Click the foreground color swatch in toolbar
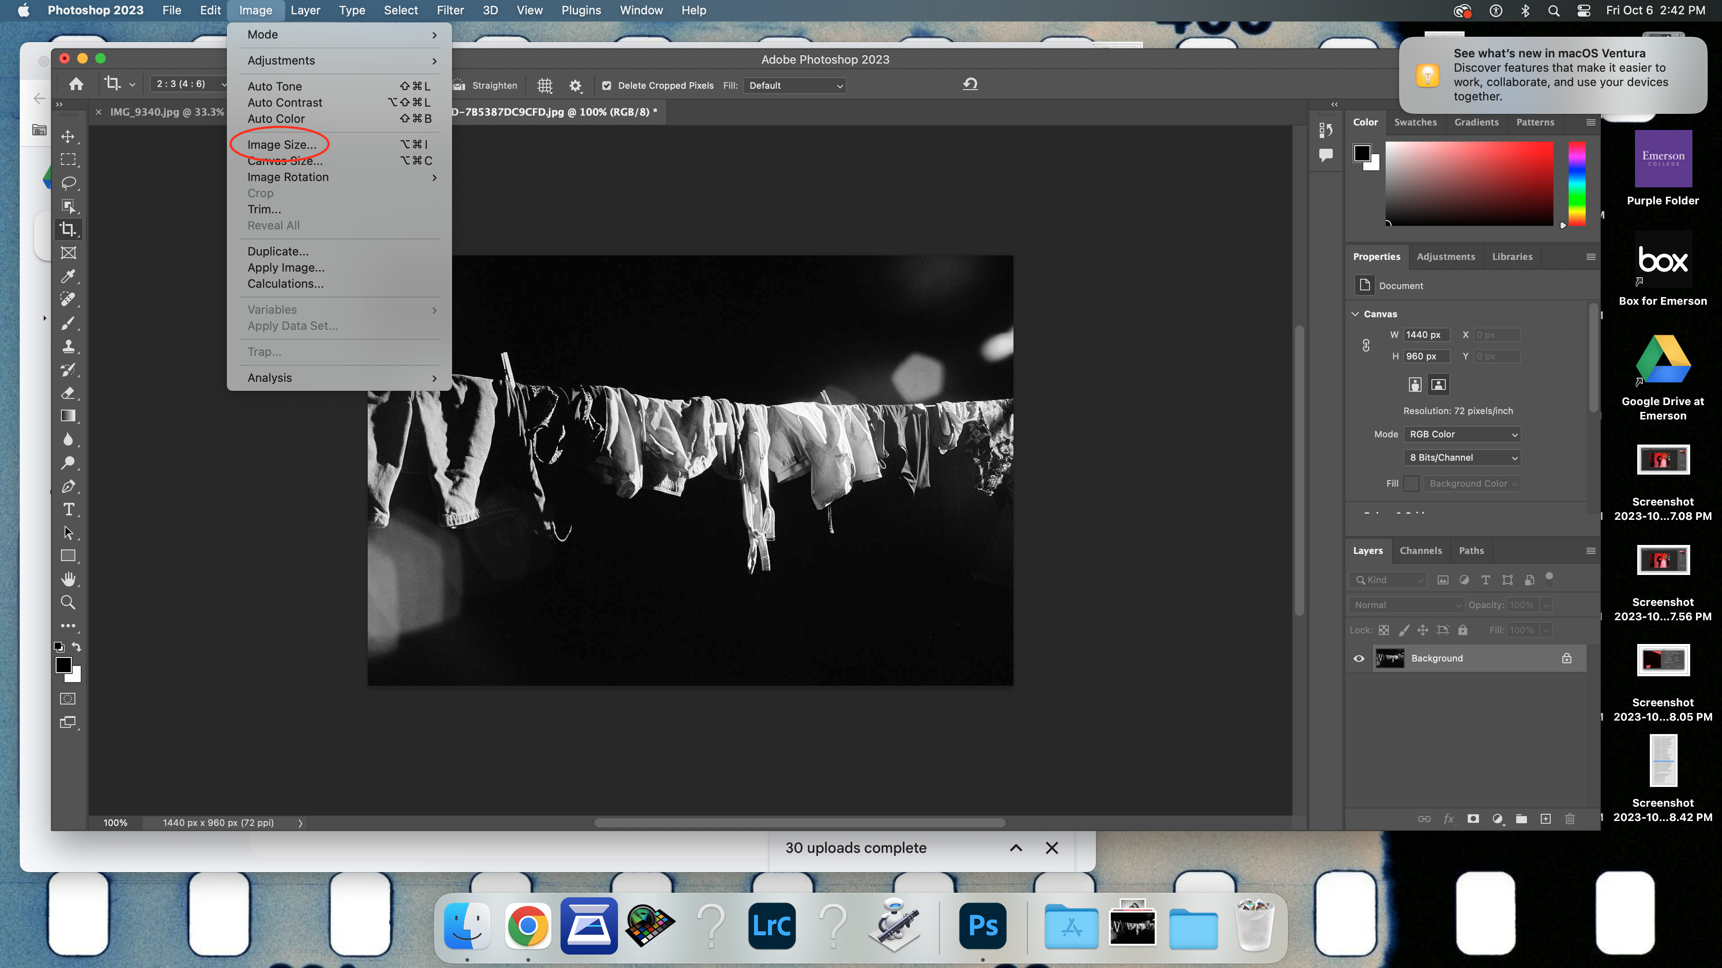The height and width of the screenshot is (968, 1722). click(x=64, y=665)
